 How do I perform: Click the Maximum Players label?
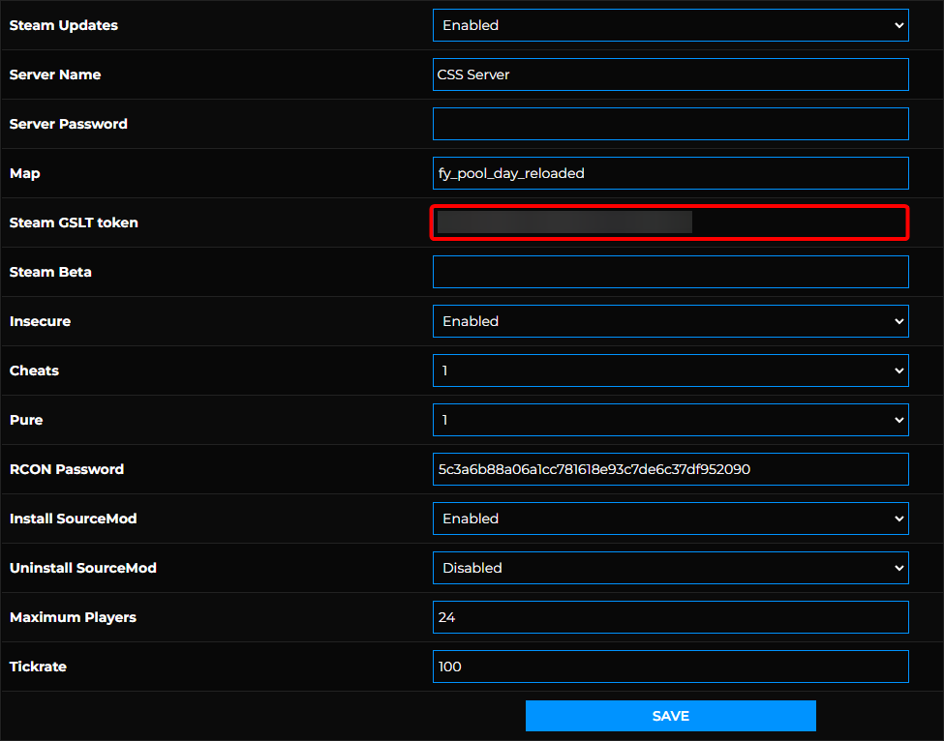point(73,617)
